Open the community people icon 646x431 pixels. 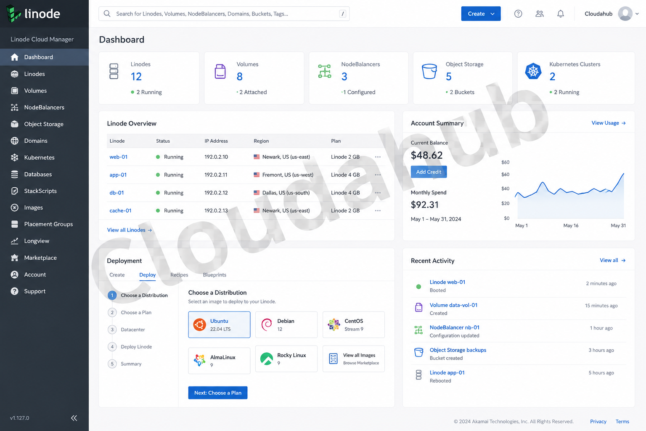540,14
